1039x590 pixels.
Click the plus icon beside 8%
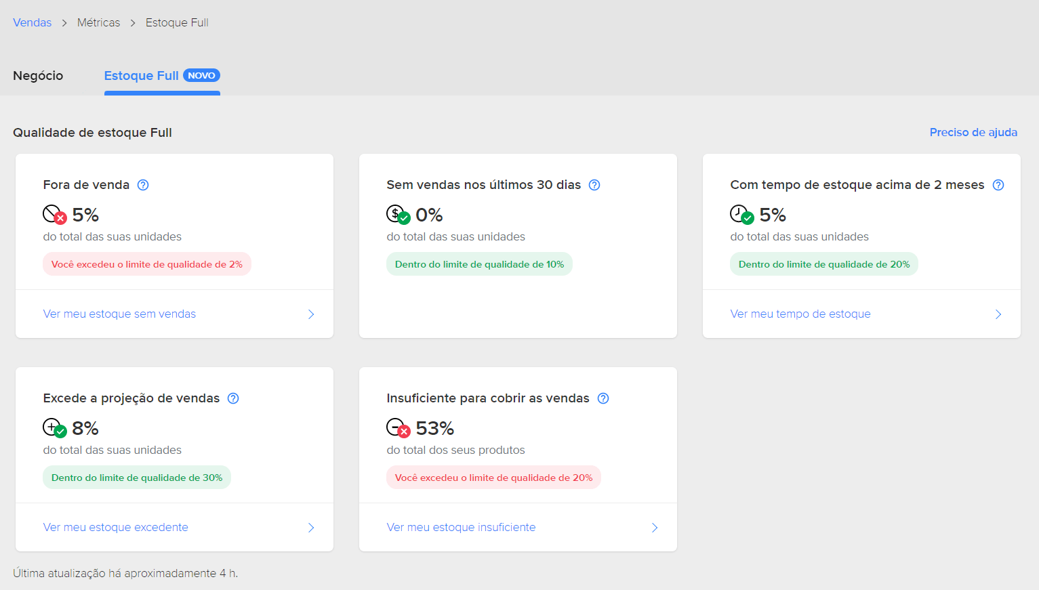click(54, 428)
